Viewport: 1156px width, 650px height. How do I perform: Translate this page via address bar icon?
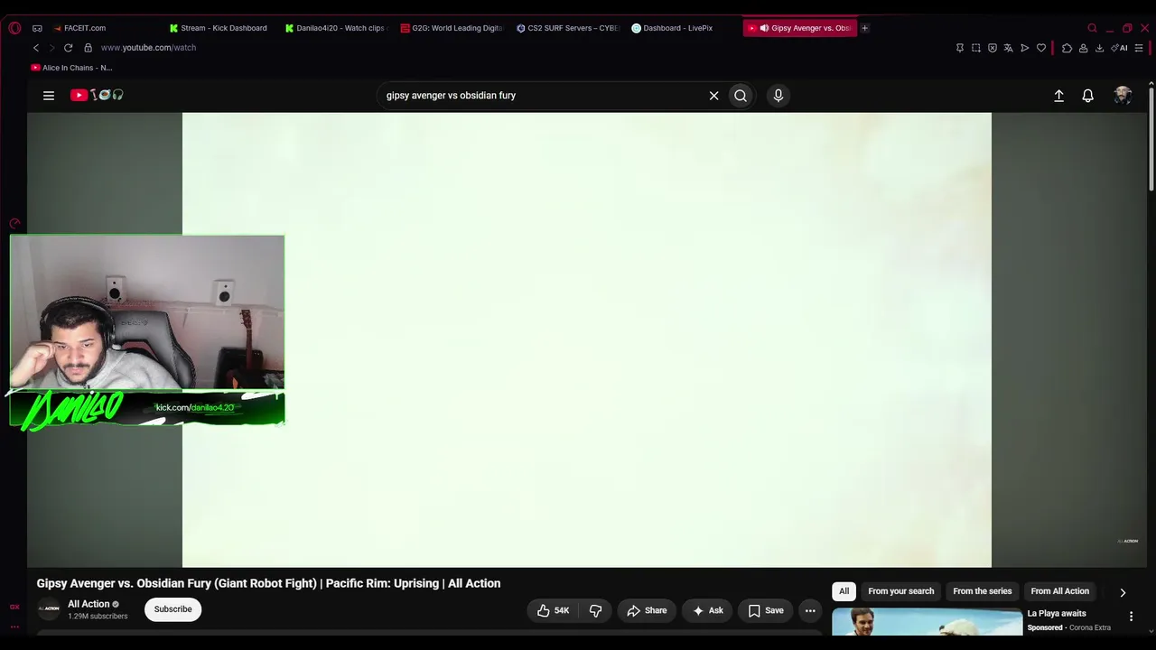click(1009, 48)
